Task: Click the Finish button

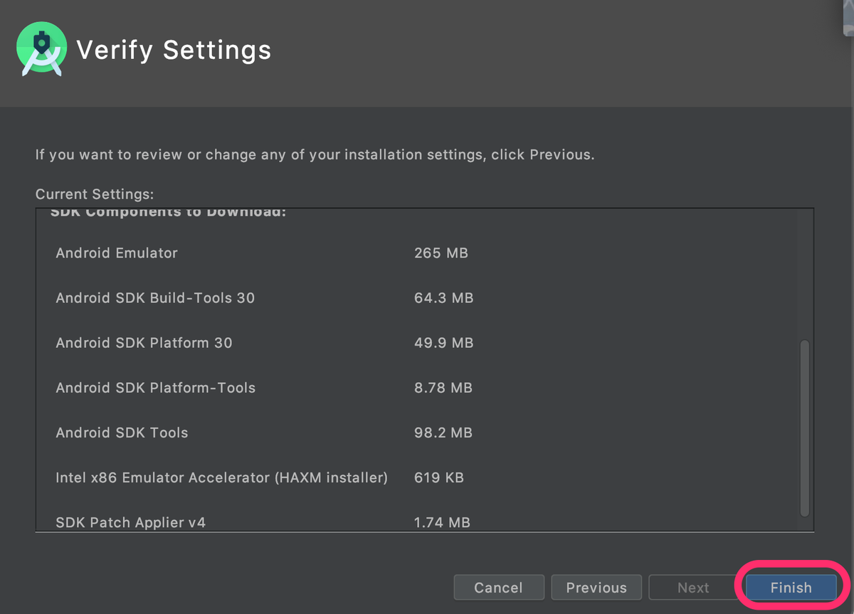Action: click(791, 588)
